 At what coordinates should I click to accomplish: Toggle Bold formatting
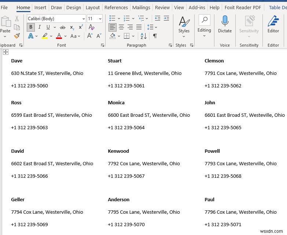(31, 27)
